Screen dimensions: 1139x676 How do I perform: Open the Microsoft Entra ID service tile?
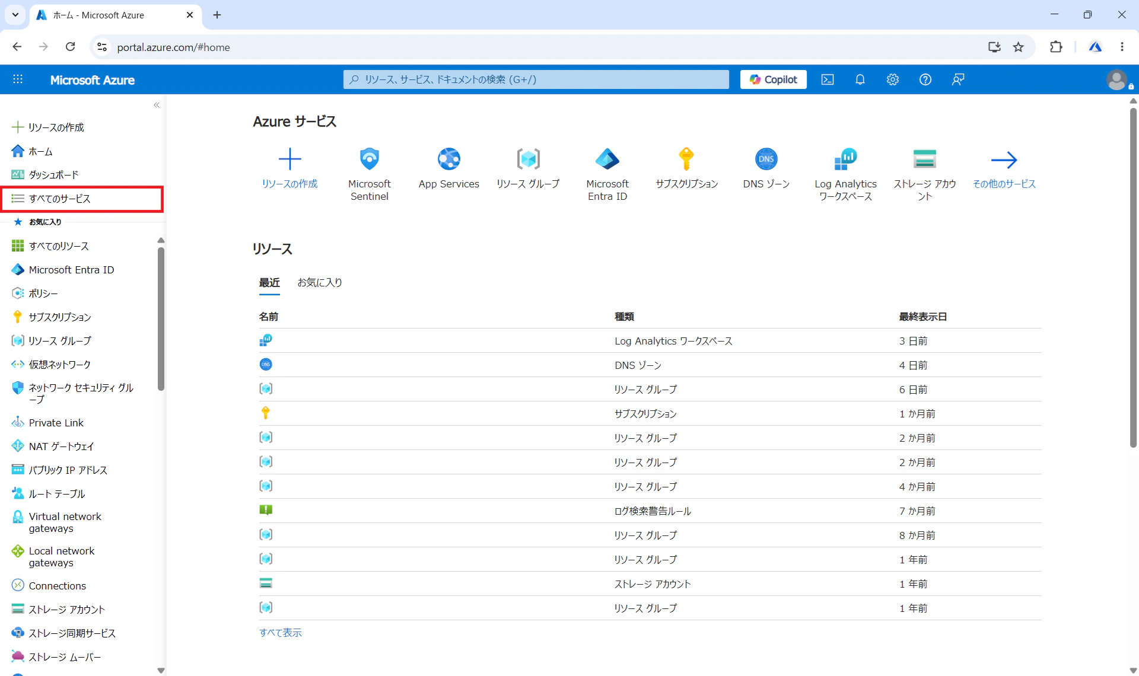click(607, 174)
